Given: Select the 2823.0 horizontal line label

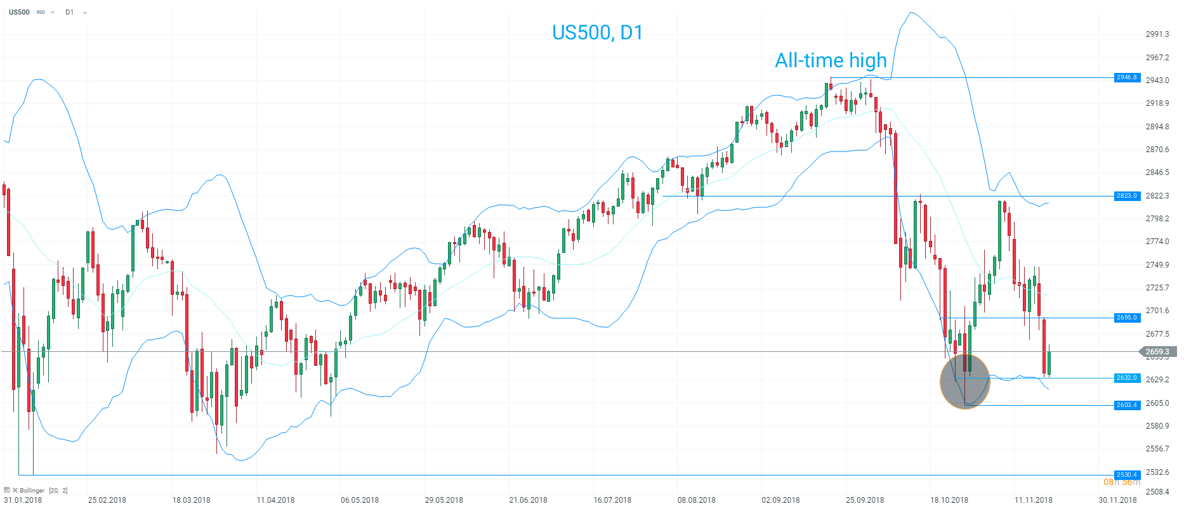Looking at the screenshot, I should (x=1127, y=196).
